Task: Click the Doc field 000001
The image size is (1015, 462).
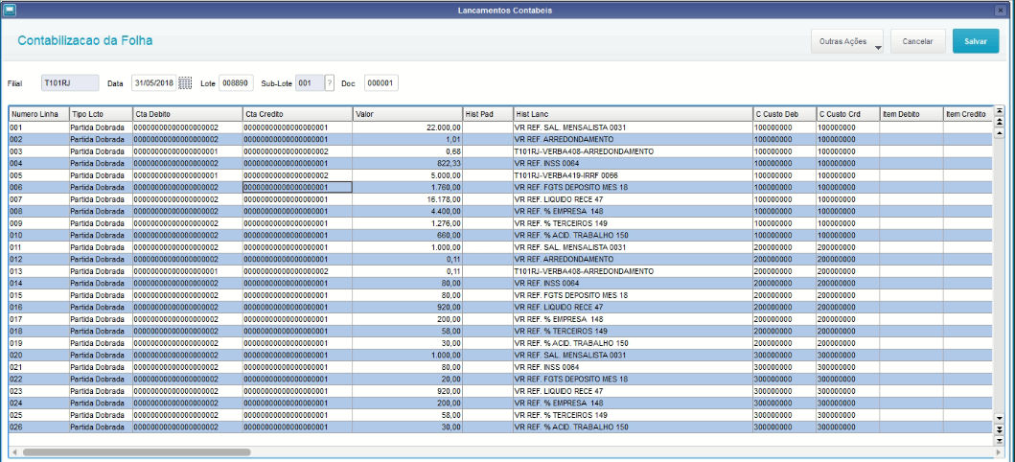Action: (x=381, y=82)
